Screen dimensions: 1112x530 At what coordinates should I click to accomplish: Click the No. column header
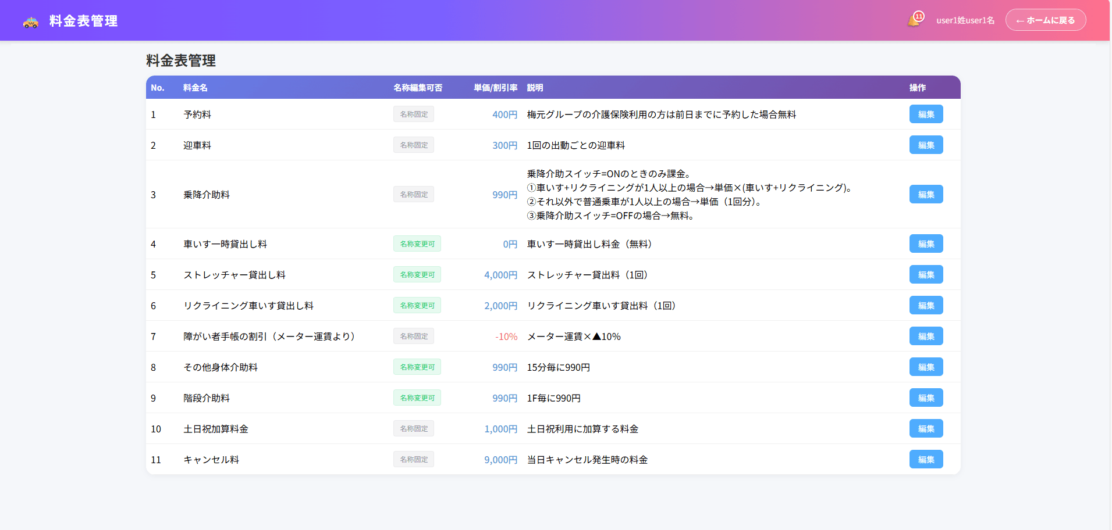[158, 88]
